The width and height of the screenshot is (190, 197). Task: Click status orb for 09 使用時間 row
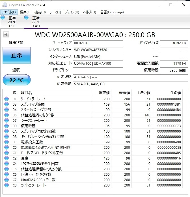[7, 126]
